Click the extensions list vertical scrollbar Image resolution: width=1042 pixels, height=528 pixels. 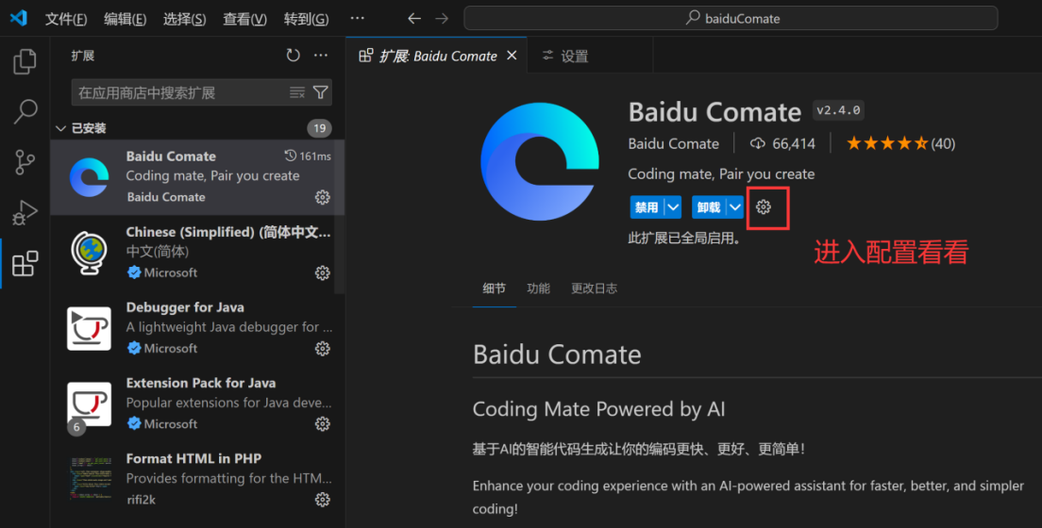pos(339,216)
